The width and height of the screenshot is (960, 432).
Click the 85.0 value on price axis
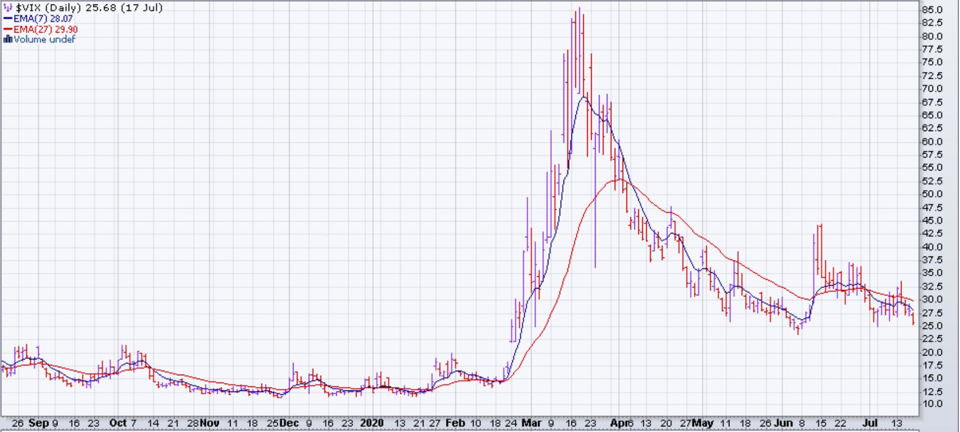click(932, 10)
